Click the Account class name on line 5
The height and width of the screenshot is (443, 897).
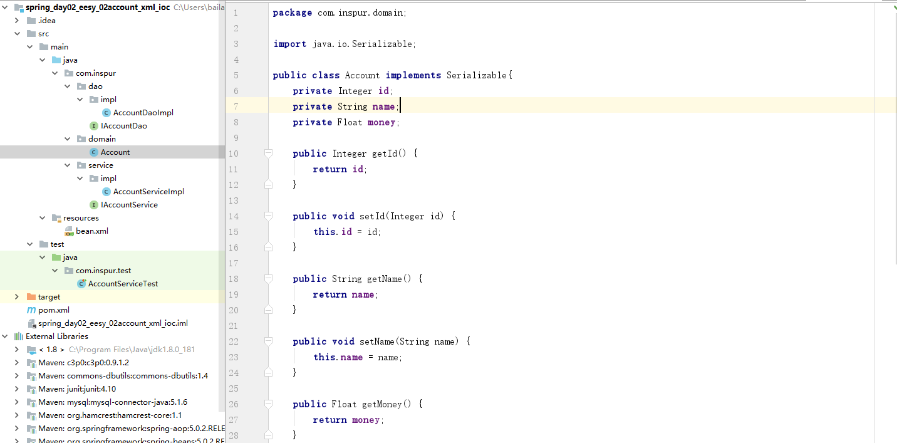(362, 75)
